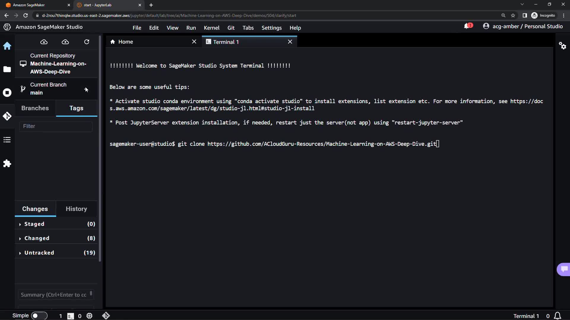Open the Table of Contents icon
The width and height of the screenshot is (570, 320).
pos(7,140)
